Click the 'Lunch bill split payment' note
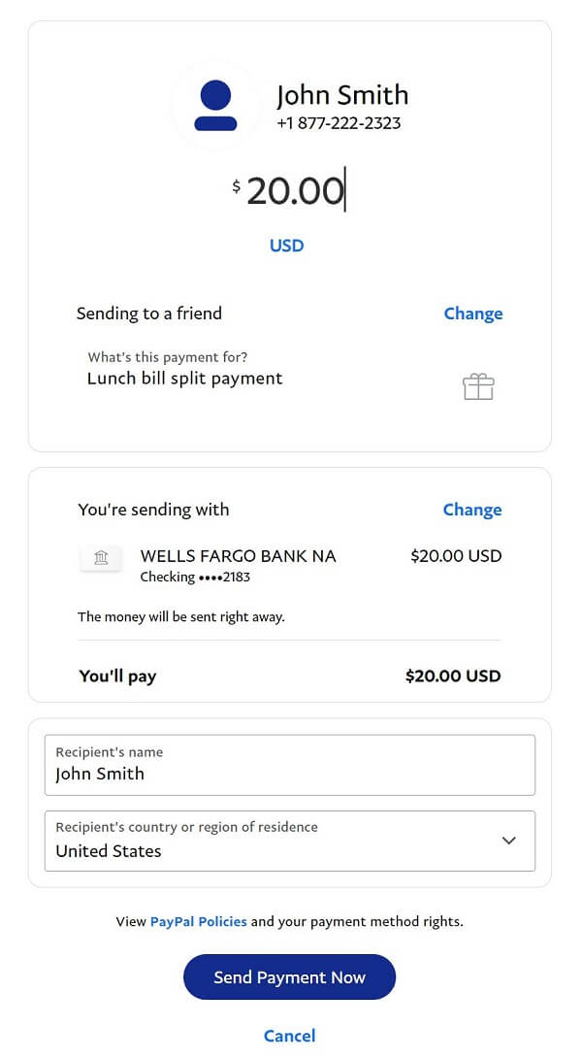Screen dimensions: 582x1057 (x=185, y=378)
